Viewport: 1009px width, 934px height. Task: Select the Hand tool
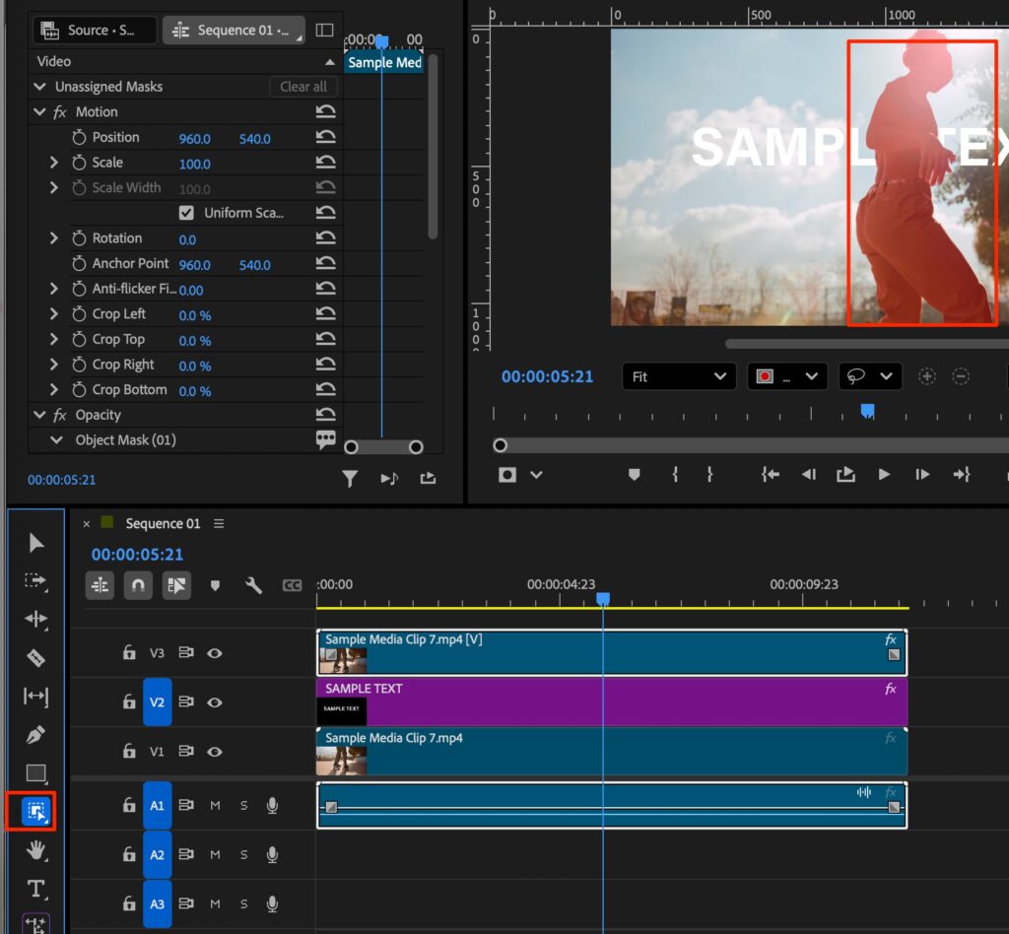click(36, 849)
